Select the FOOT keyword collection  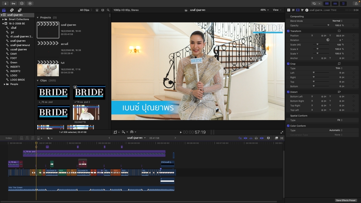click(x=14, y=58)
